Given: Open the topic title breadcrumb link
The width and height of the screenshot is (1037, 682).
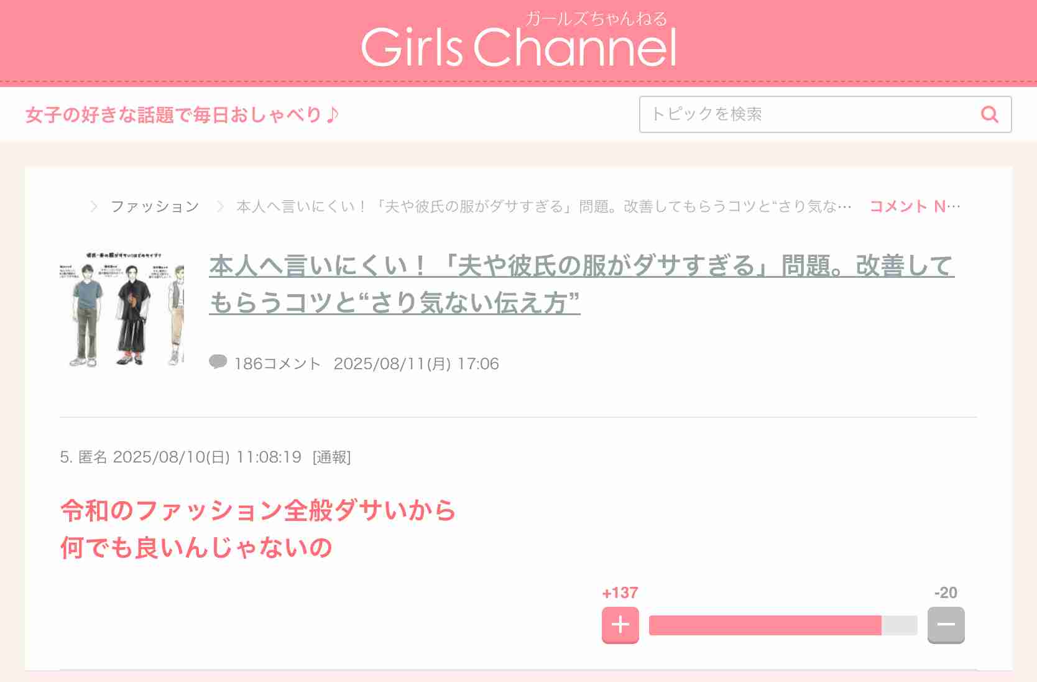Looking at the screenshot, I should (x=543, y=206).
